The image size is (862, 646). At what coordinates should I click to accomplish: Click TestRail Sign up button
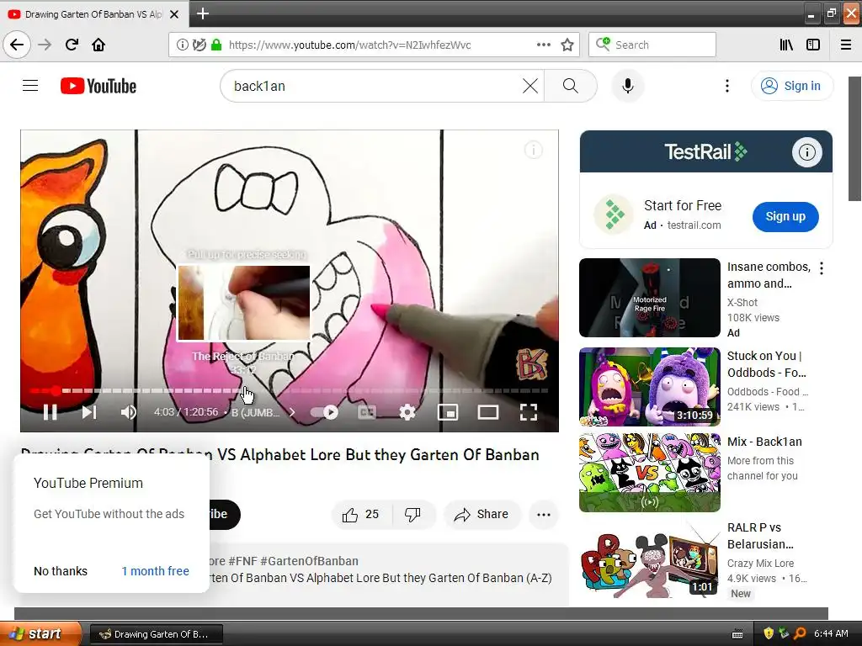point(785,216)
